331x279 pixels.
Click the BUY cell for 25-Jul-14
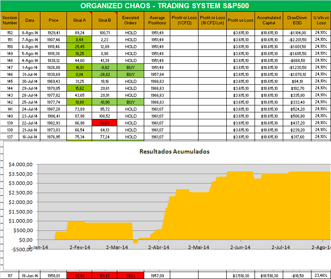pos(130,102)
